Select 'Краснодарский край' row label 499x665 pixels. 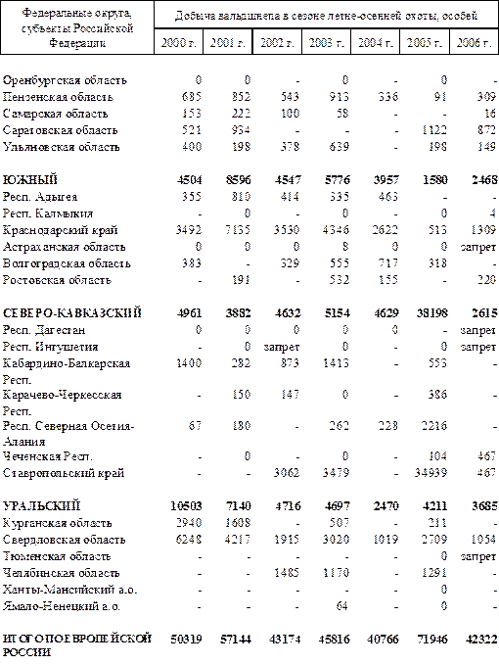tap(60, 230)
